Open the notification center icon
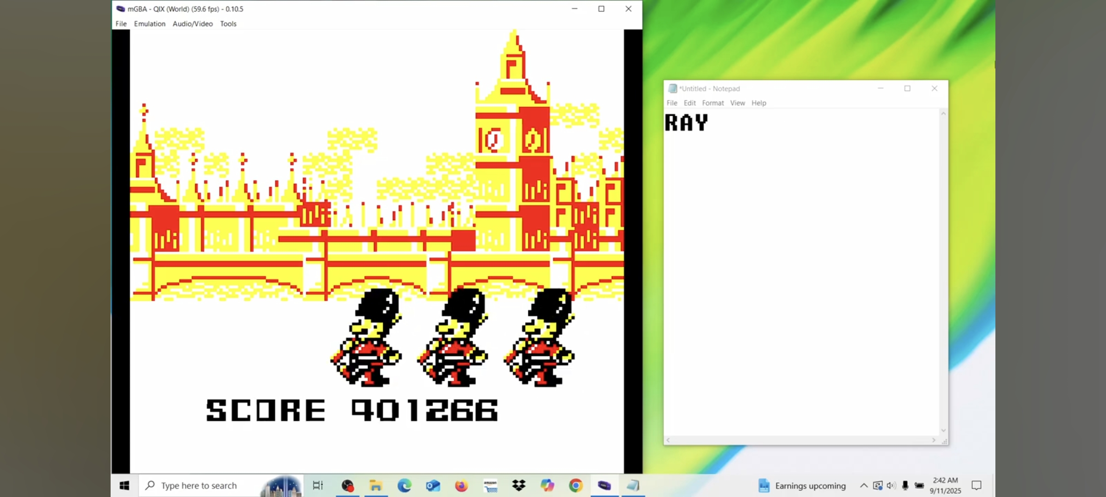Screen dimensions: 1106x497 tap(976, 485)
